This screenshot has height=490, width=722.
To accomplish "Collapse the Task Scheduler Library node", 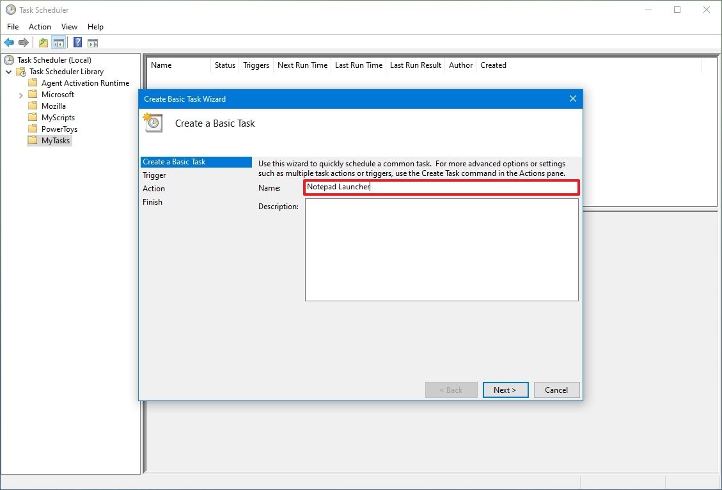I will [8, 71].
